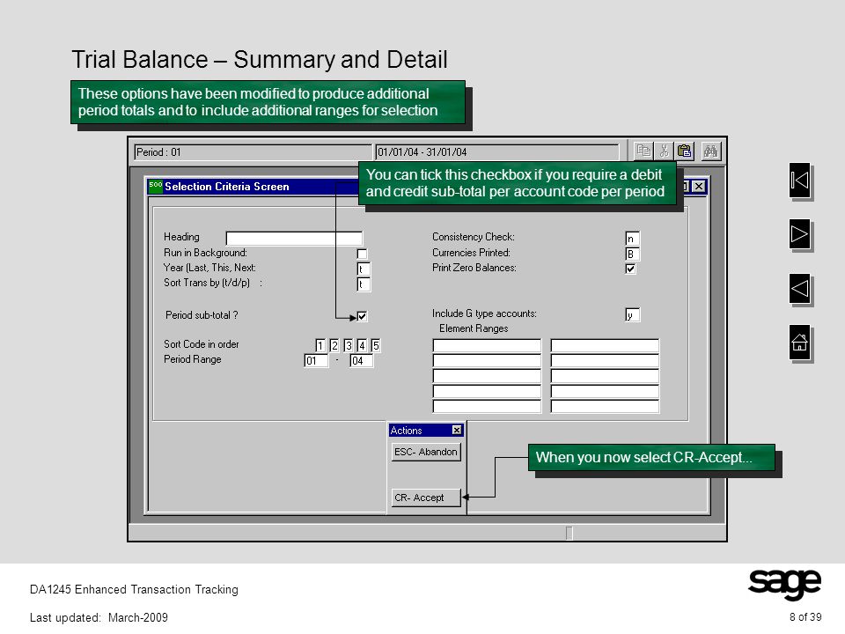Click first right Element Ranges field
The height and width of the screenshot is (634, 845).
(605, 345)
